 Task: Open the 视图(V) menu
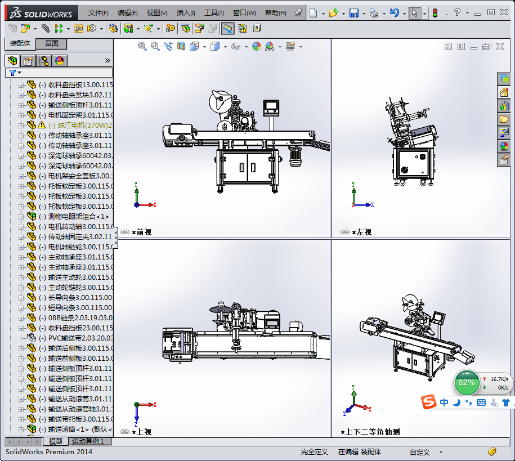click(157, 13)
